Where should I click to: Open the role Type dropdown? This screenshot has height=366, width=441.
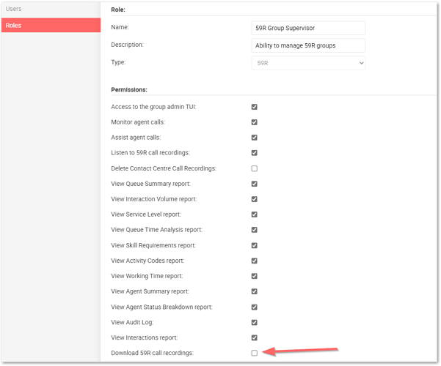[x=308, y=63]
